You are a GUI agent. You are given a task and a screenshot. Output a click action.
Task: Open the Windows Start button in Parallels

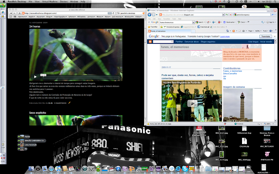[3, 5]
